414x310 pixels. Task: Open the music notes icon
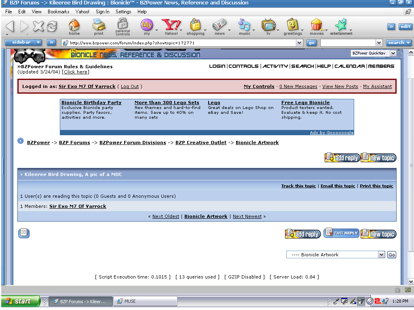coord(245,27)
